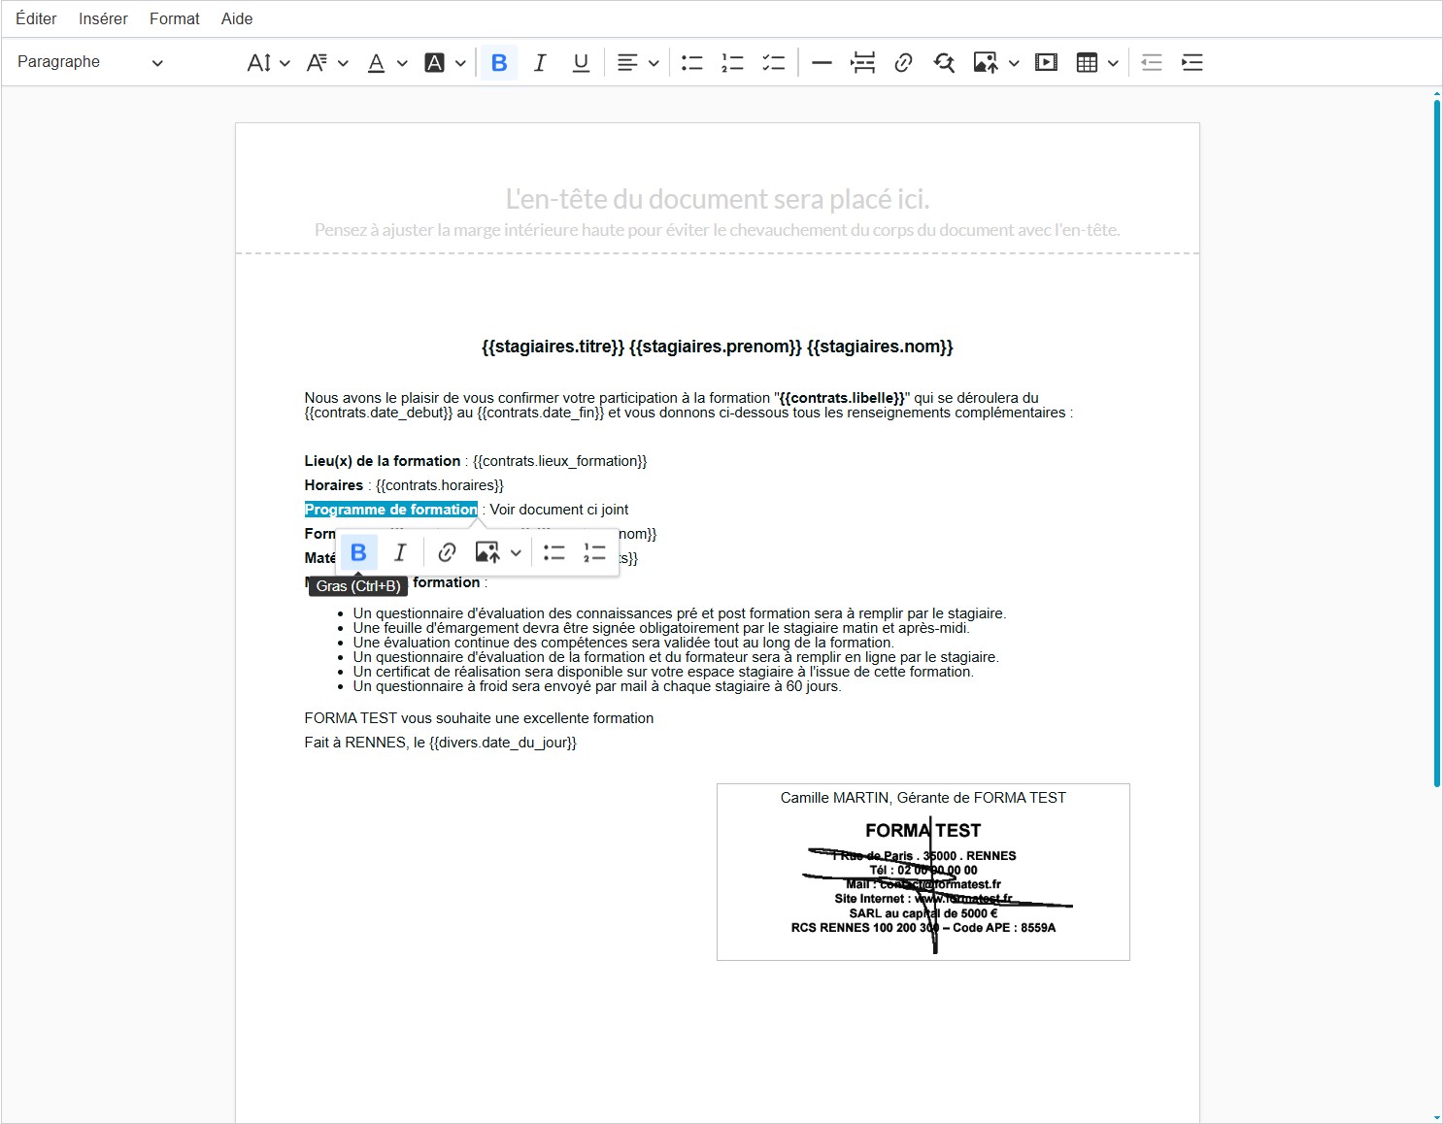
Task: Expand the font size dropdown
Action: pos(268,63)
